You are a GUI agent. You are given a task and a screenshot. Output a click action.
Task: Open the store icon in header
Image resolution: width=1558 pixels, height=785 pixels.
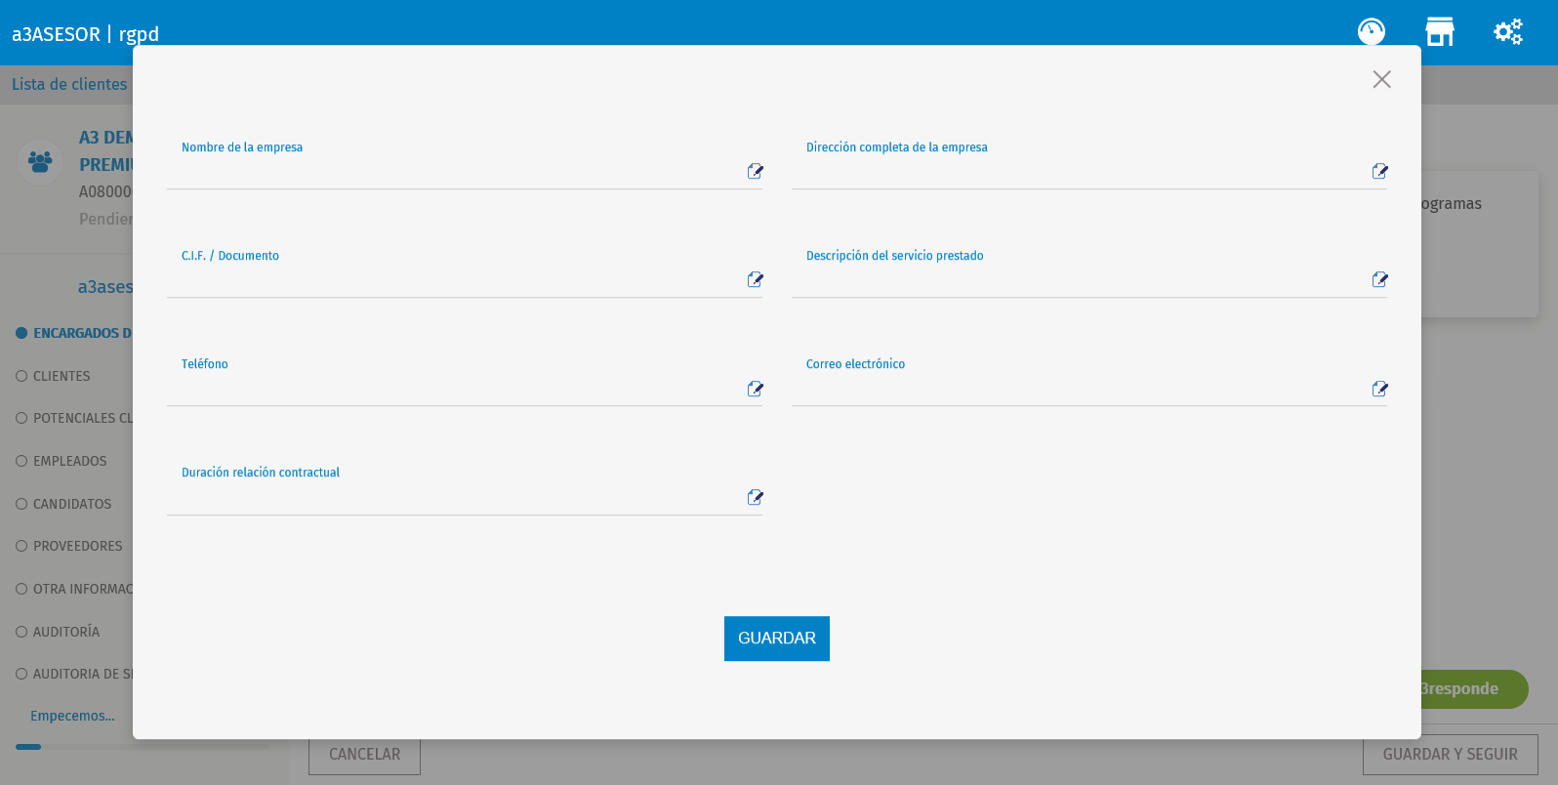pyautogui.click(x=1440, y=32)
